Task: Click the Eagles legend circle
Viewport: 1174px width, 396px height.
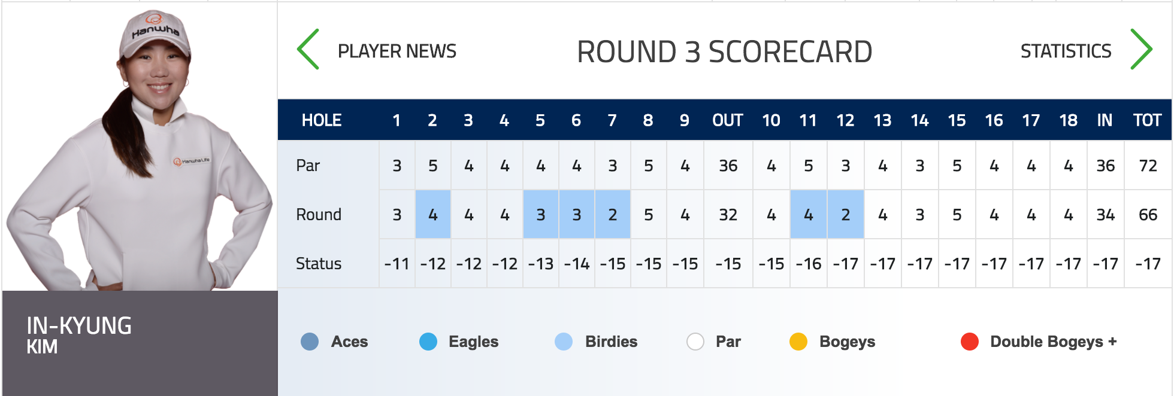Action: pos(428,342)
